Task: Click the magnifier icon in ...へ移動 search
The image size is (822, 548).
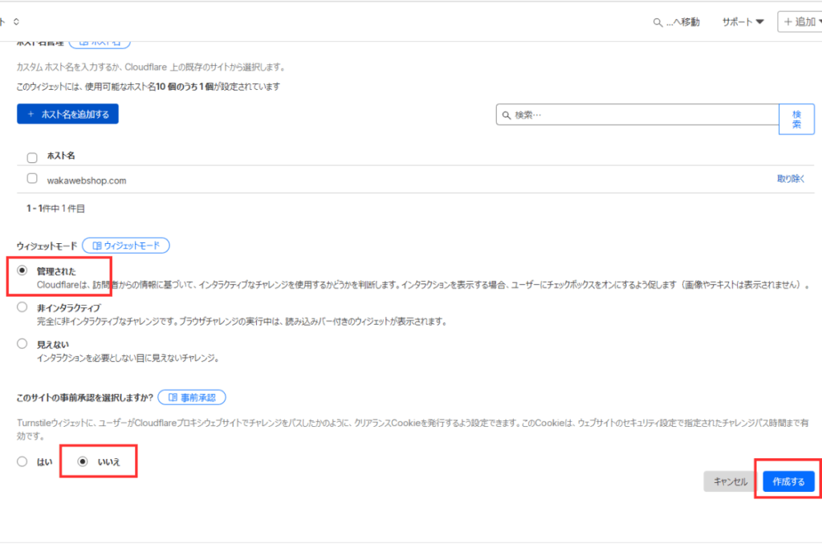Action: pos(657,22)
